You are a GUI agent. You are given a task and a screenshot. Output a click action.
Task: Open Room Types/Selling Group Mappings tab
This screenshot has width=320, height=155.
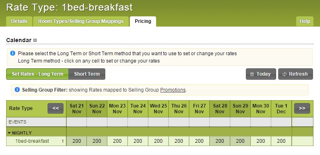tap(81, 21)
